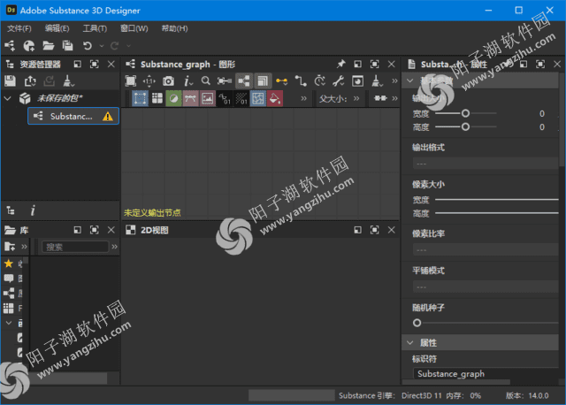Toggle the timing clock icon in graph toolbar
The width and height of the screenshot is (566, 405).
(x=320, y=80)
